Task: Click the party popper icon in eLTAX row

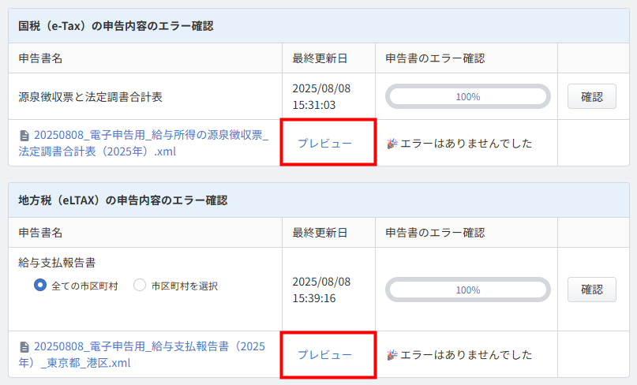Action: [392, 355]
